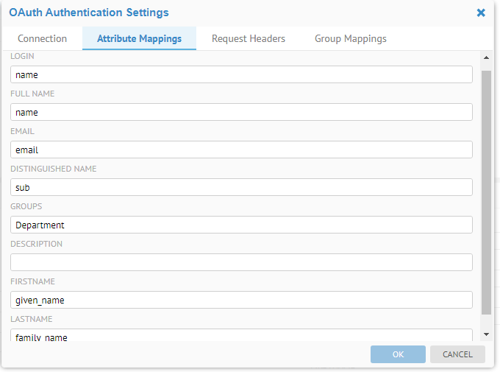Select the Attribute Mappings tab

click(139, 38)
